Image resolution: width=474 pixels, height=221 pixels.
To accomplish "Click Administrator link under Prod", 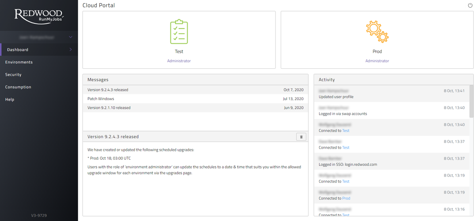I will [377, 61].
